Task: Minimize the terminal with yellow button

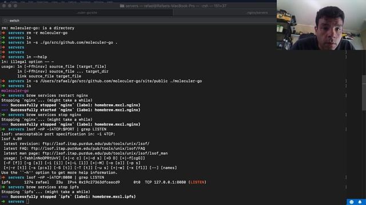Action: tap(10, 6)
